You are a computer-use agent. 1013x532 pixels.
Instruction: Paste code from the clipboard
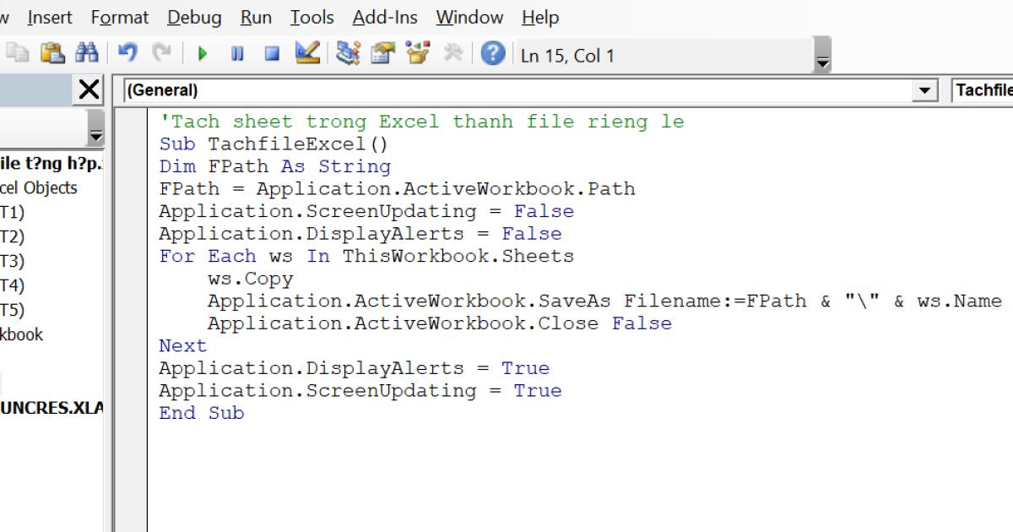click(x=51, y=52)
